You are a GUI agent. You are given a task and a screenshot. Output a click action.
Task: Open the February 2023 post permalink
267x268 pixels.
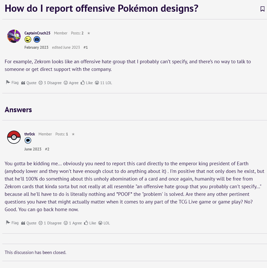coord(36,47)
